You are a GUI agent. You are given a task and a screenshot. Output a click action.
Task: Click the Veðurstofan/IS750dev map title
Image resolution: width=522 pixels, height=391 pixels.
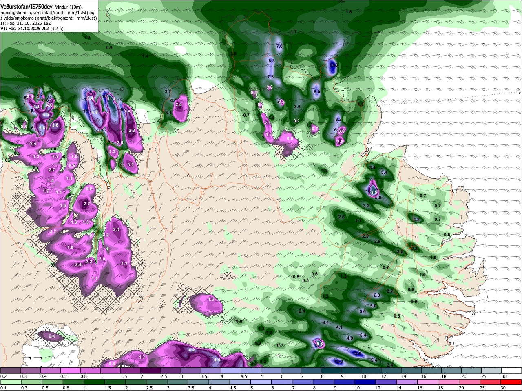27,7
